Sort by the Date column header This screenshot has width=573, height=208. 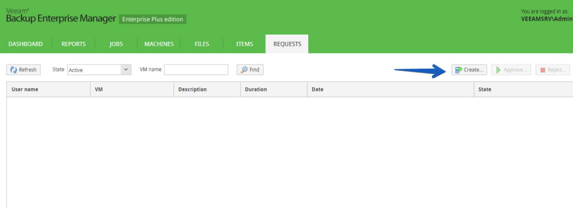pyautogui.click(x=391, y=89)
